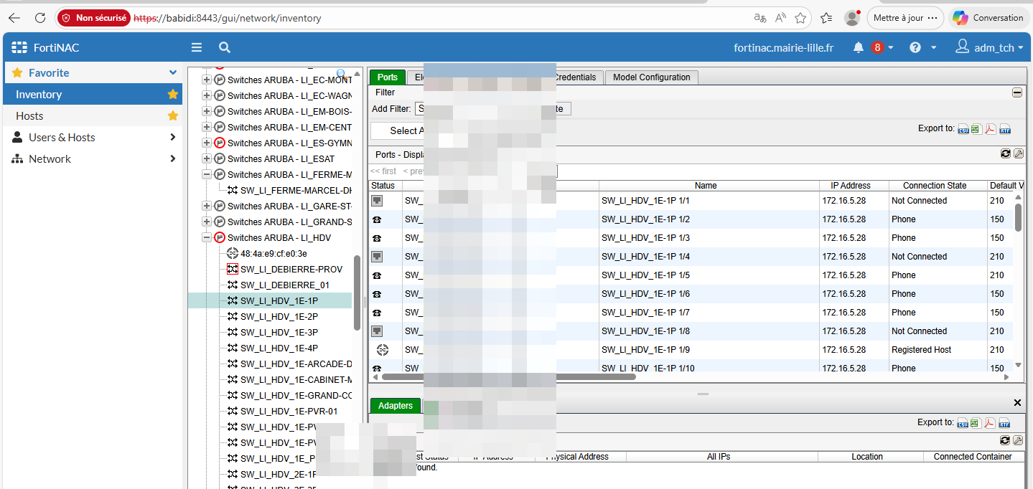Close the Adapters bottom panel

pos(1017,403)
